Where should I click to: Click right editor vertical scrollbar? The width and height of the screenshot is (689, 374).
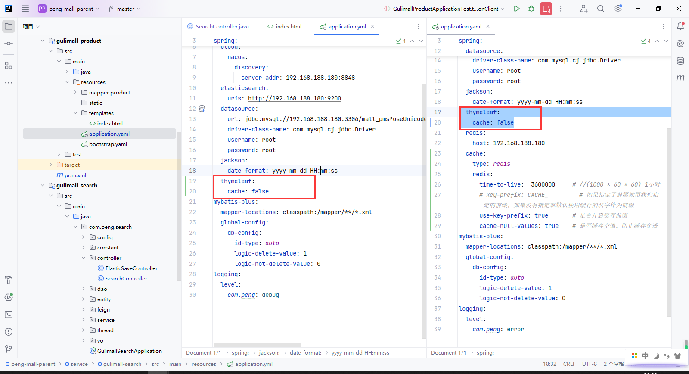669,222
